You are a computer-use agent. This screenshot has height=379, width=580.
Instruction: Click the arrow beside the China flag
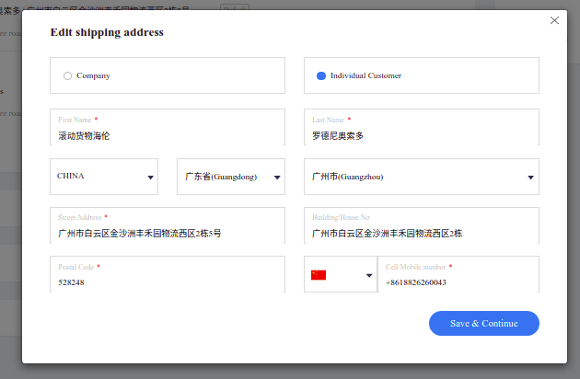point(369,275)
